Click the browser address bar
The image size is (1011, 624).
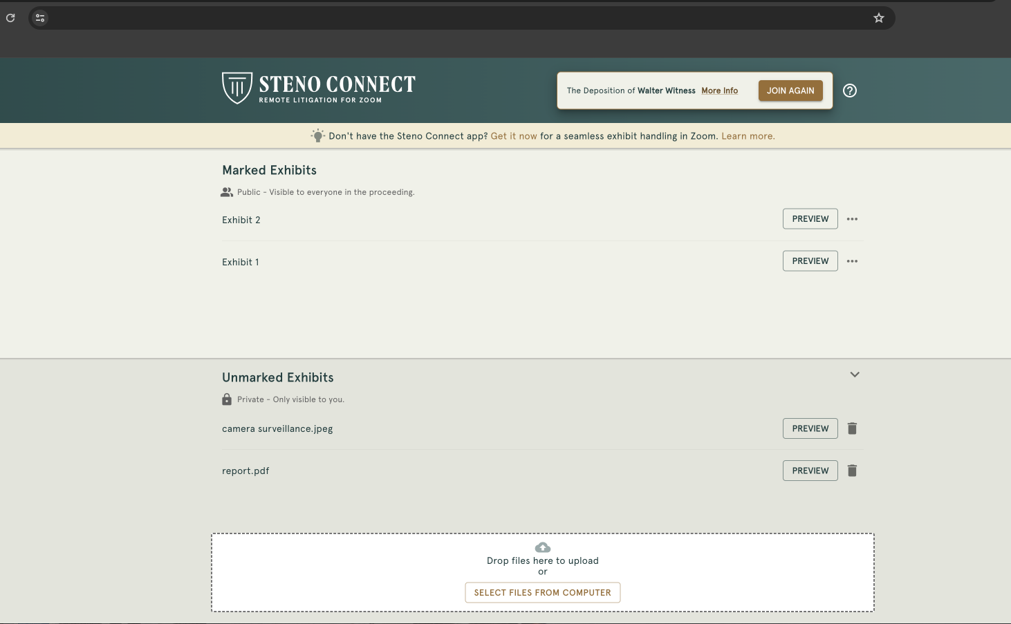pos(456,18)
